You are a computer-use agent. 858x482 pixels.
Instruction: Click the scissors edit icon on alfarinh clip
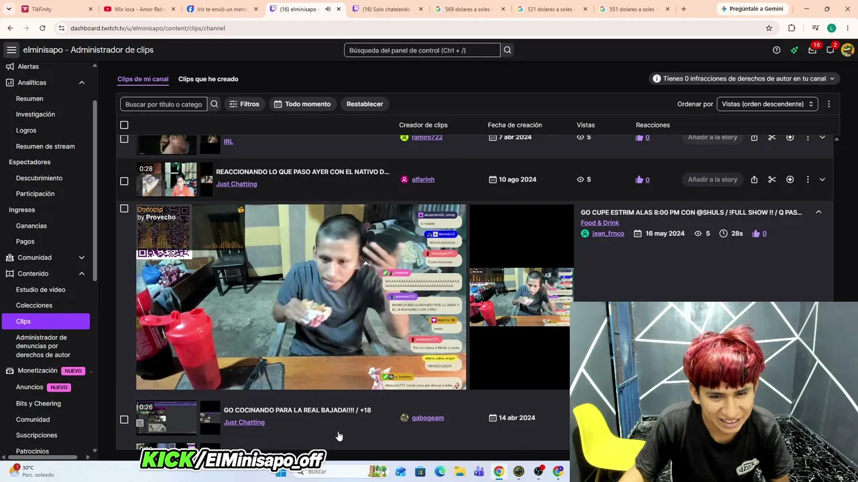[x=772, y=179]
